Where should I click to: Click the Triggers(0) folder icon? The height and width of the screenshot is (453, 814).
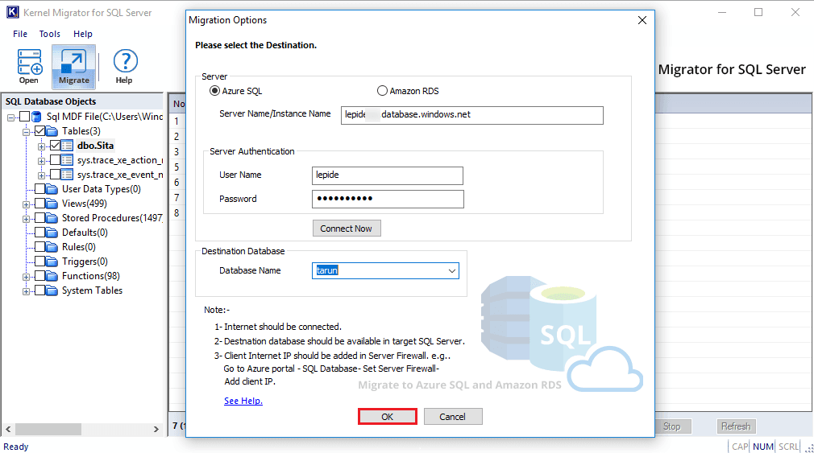pyautogui.click(x=52, y=262)
